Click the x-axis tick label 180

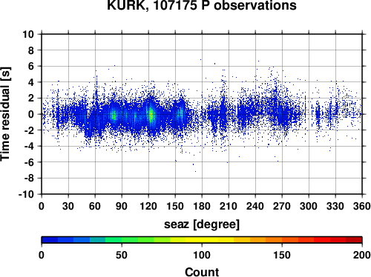202,206
